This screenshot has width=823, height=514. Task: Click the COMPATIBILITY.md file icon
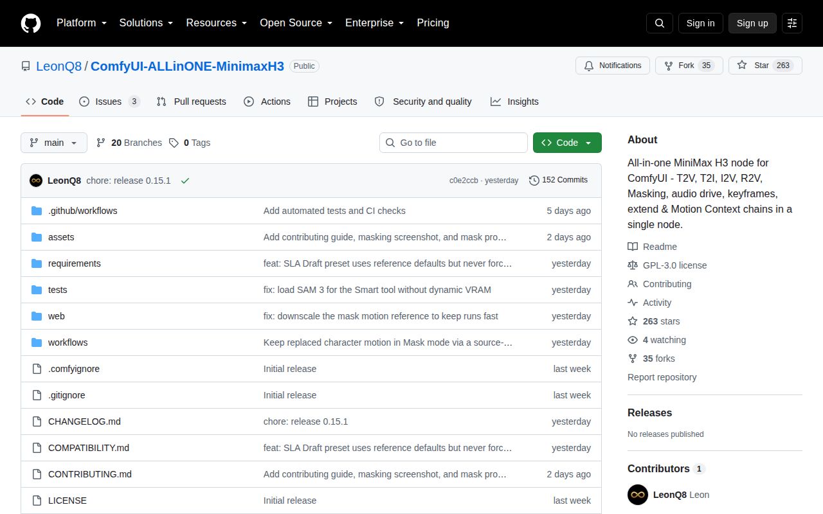coord(37,448)
